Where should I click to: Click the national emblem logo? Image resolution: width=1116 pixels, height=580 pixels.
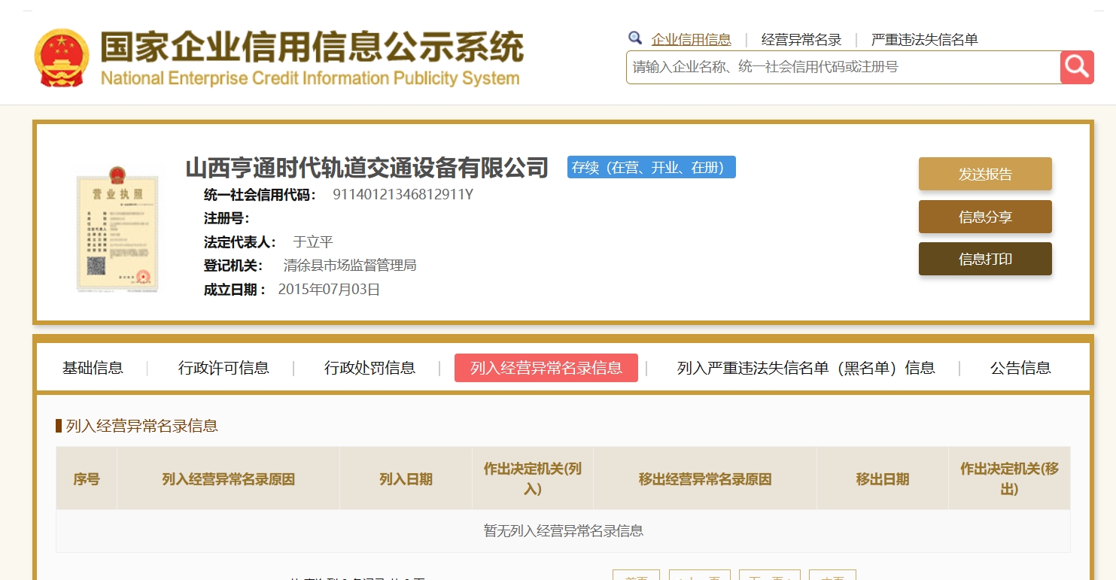[x=61, y=57]
